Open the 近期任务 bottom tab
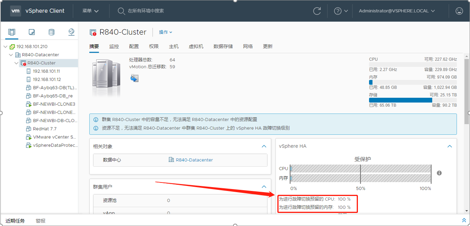Viewport: 470px width, 226px height. tap(15, 221)
